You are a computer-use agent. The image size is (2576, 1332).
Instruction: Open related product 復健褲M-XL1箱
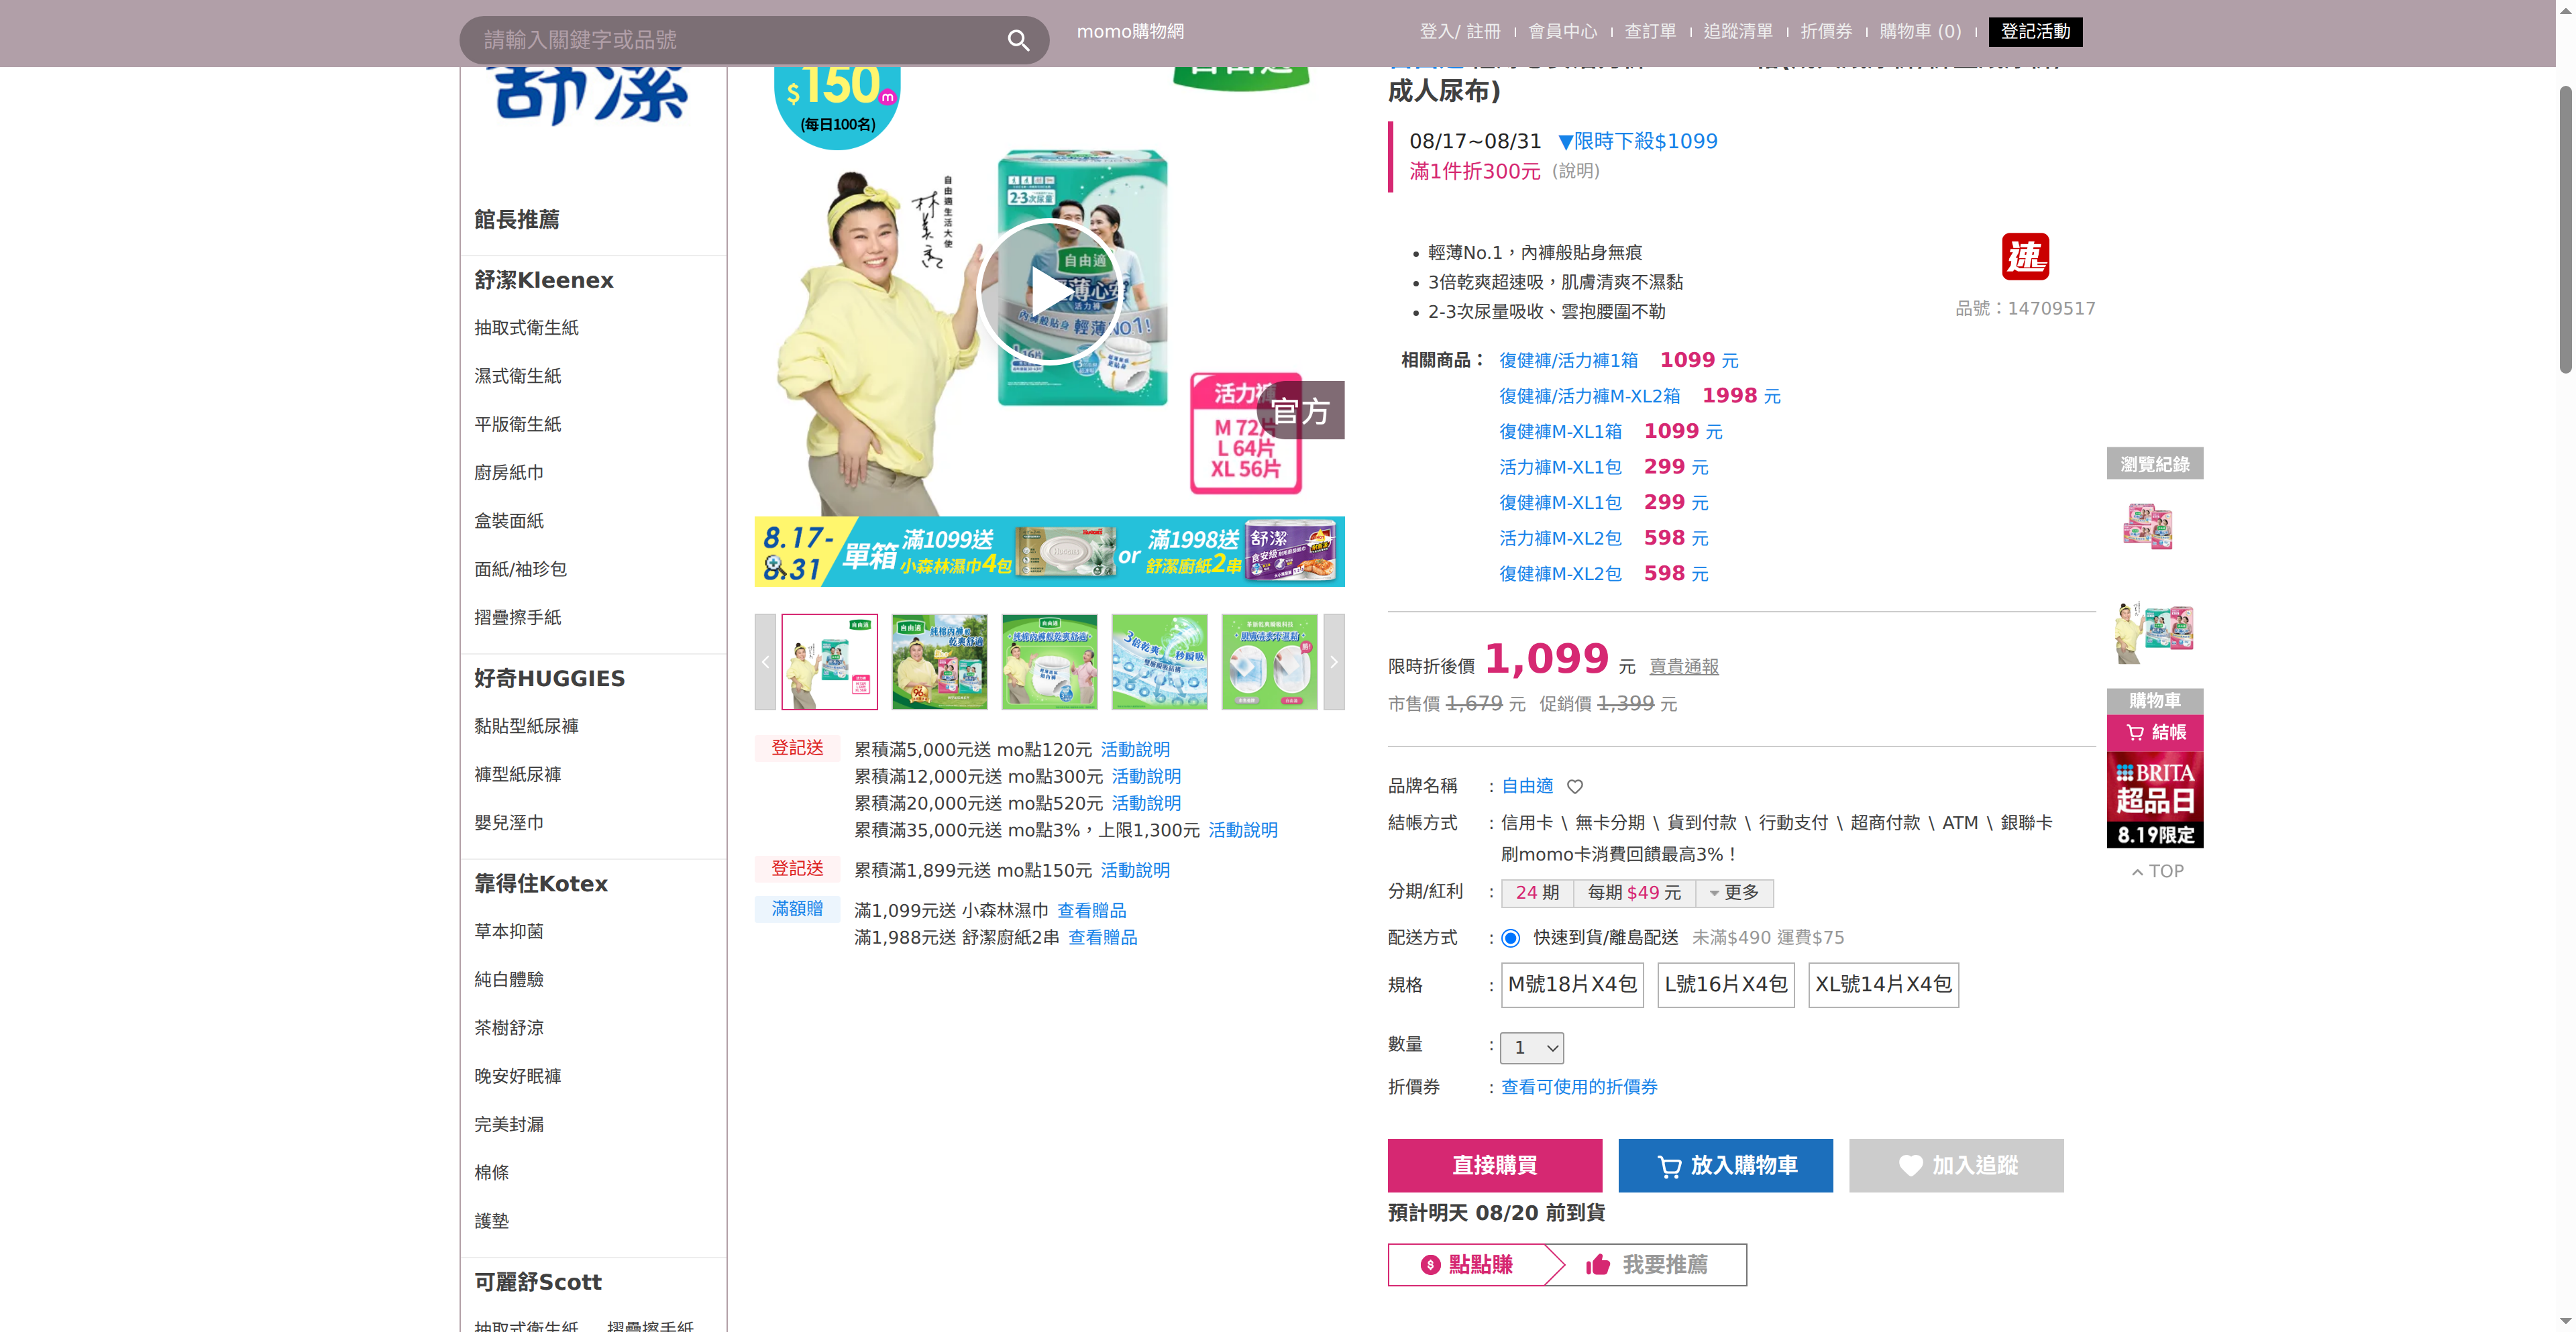[1560, 432]
